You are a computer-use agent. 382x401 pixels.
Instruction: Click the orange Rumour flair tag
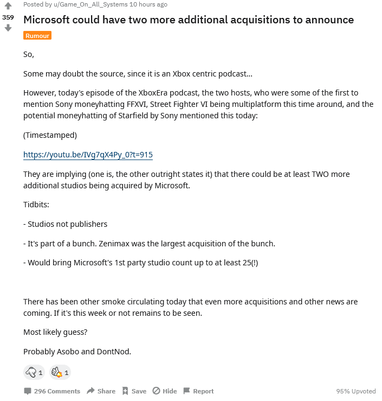pos(37,36)
